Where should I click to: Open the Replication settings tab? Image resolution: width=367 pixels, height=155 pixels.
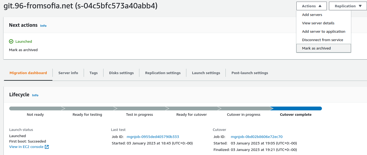point(163,73)
